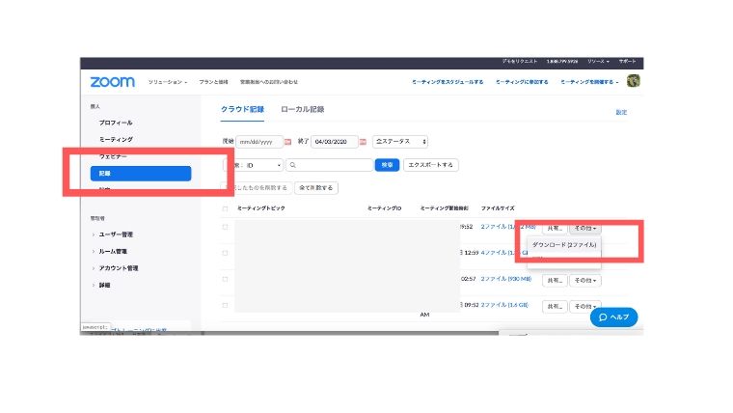The width and height of the screenshot is (733, 413).
Task: Check the box for the 4ファイル recording row
Action: (x=225, y=253)
